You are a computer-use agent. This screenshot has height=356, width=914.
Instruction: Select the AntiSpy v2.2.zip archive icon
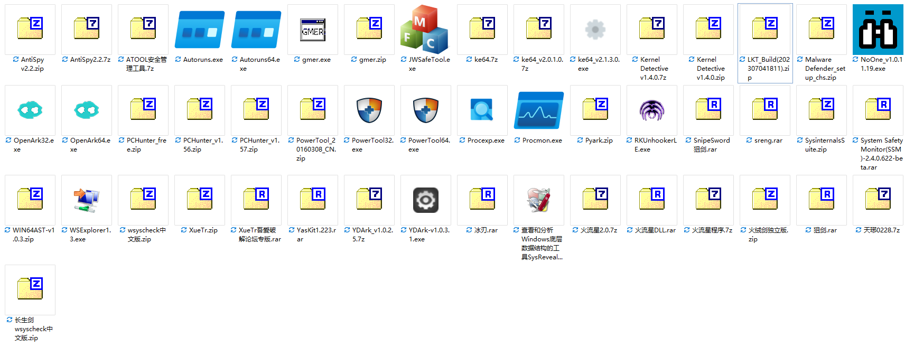coord(30,30)
